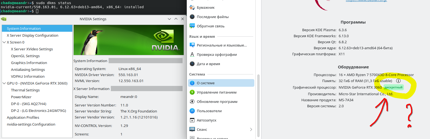Roll up the NVIDIA Settings window chevron-down button

coord(169,19)
